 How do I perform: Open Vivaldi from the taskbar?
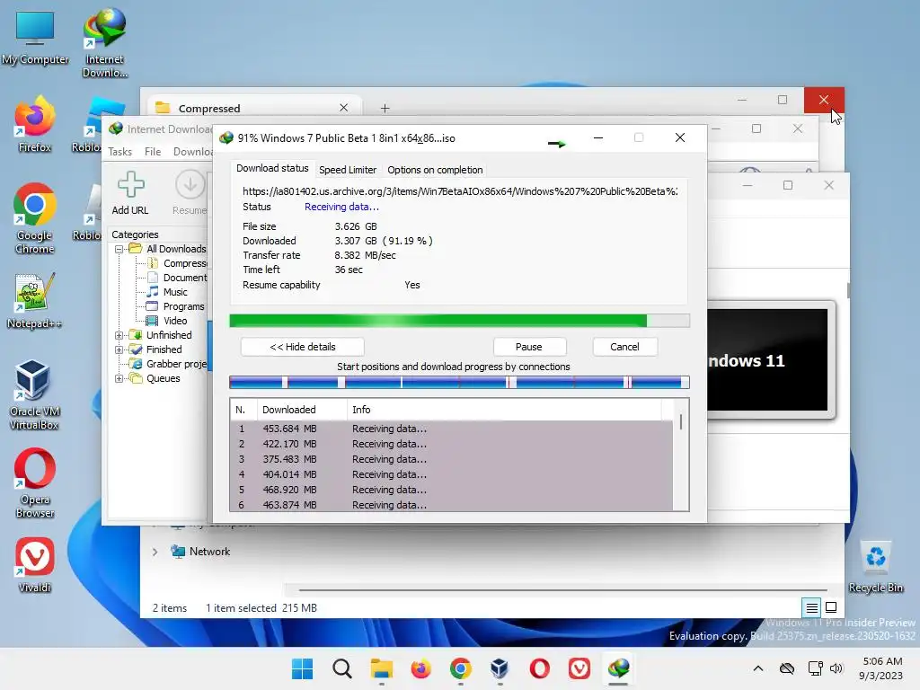[x=579, y=668]
